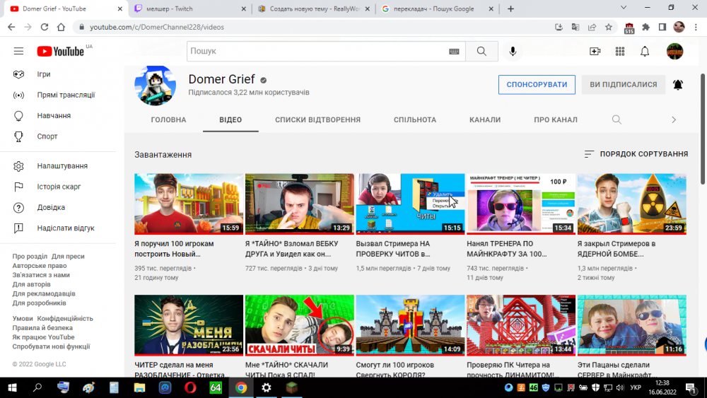Click the magnifier search button next to search field

pos(481,52)
